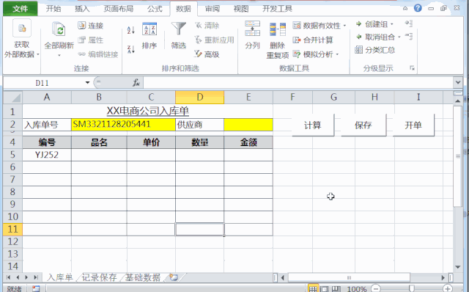The height and width of the screenshot is (292, 469).
Task: Toggle the 筛选 filter funnel
Action: (x=179, y=35)
